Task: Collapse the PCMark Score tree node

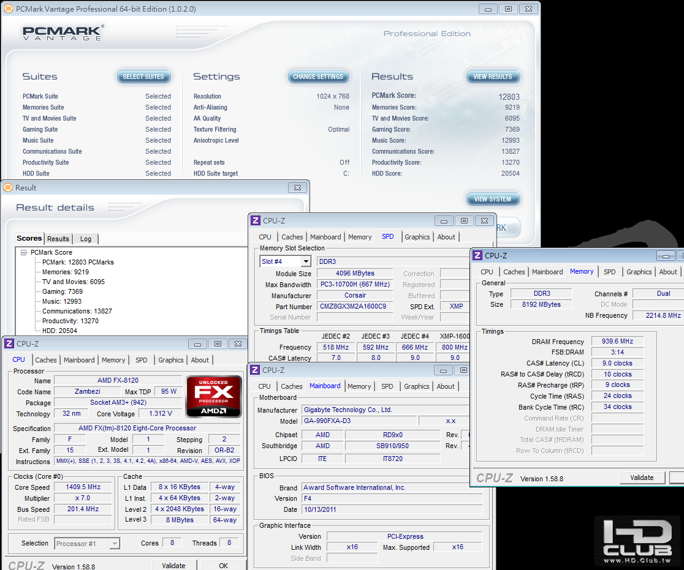Action: 24,252
